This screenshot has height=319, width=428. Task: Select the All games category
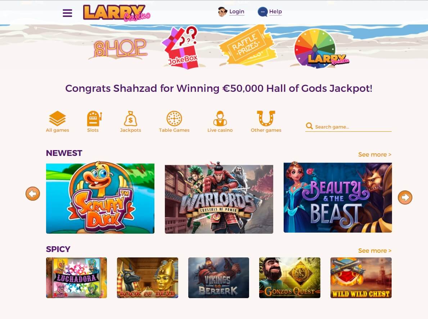point(57,122)
